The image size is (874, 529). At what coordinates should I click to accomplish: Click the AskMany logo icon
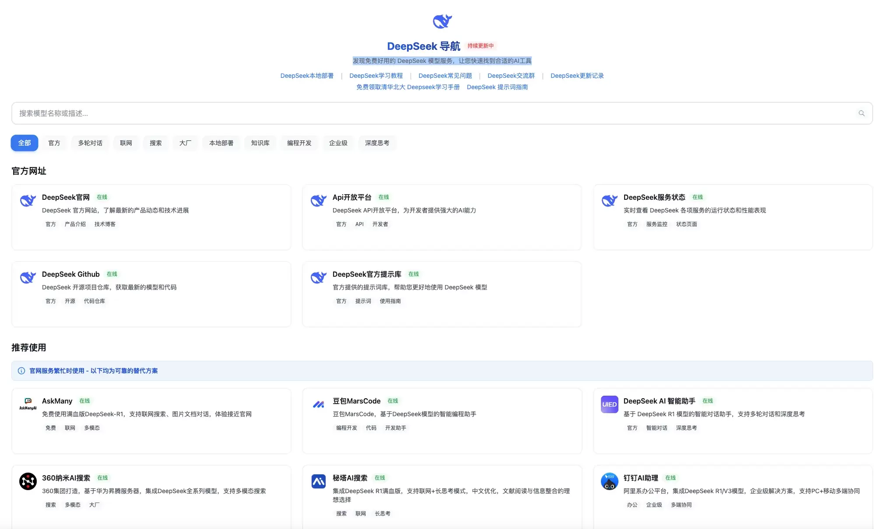click(28, 404)
